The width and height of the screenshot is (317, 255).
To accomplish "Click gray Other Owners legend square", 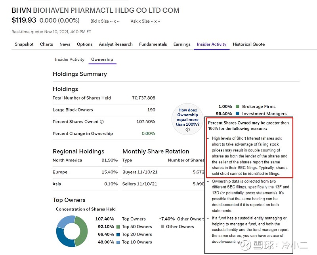I will coord(162,227).
